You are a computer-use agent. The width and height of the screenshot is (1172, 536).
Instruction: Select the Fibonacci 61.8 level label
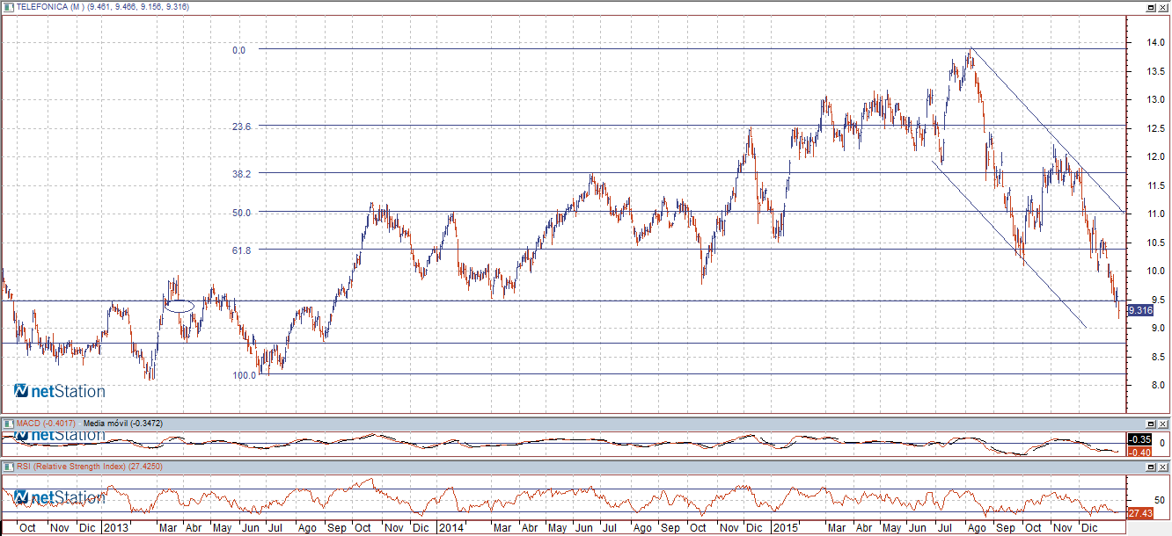tap(242, 250)
